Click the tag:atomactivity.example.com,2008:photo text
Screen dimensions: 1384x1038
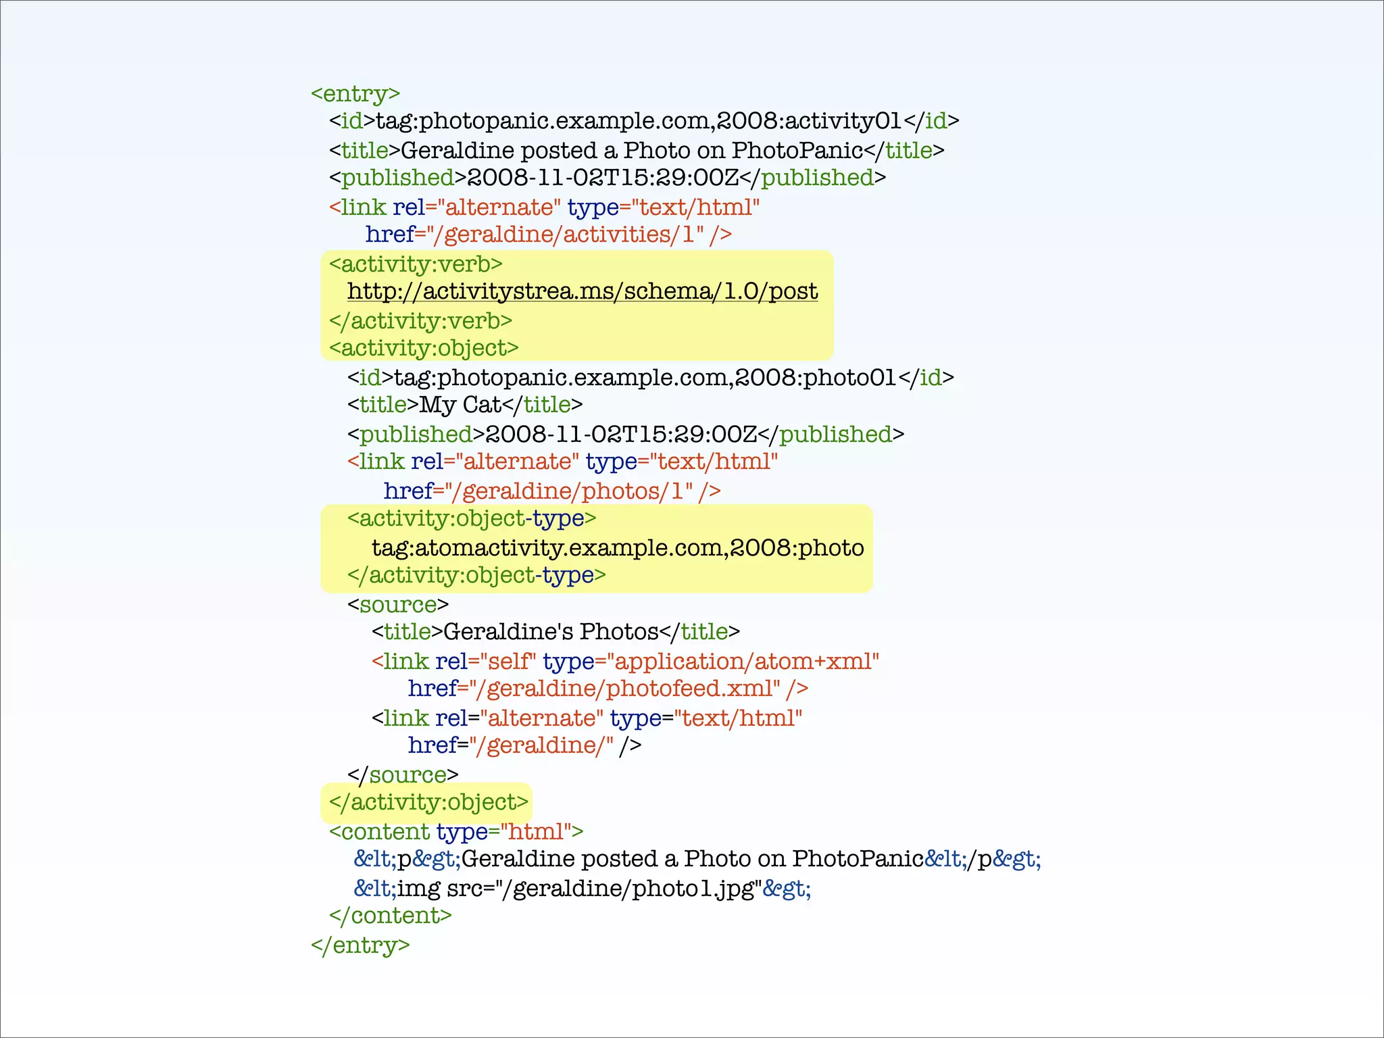pyautogui.click(x=618, y=547)
